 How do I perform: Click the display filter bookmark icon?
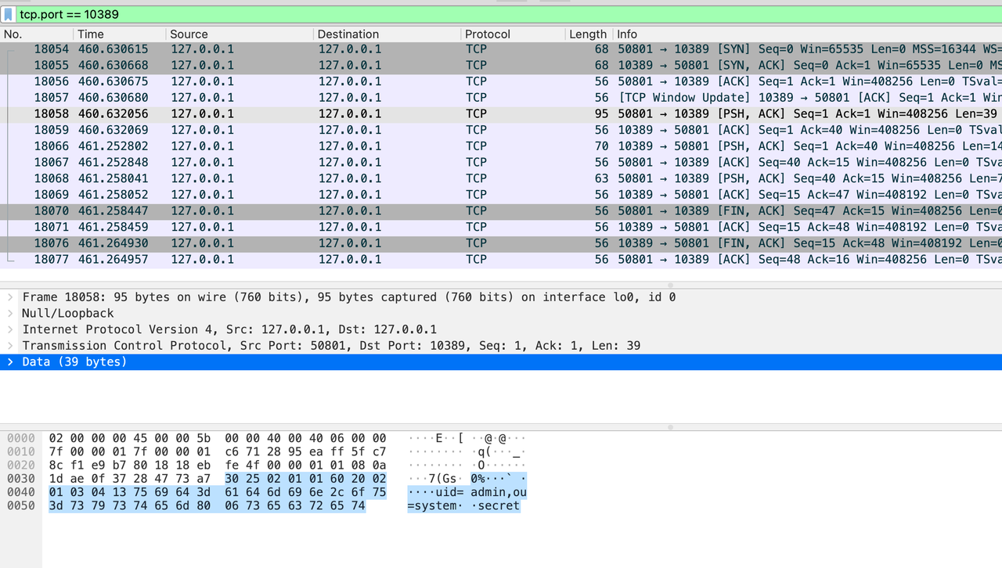click(x=9, y=15)
